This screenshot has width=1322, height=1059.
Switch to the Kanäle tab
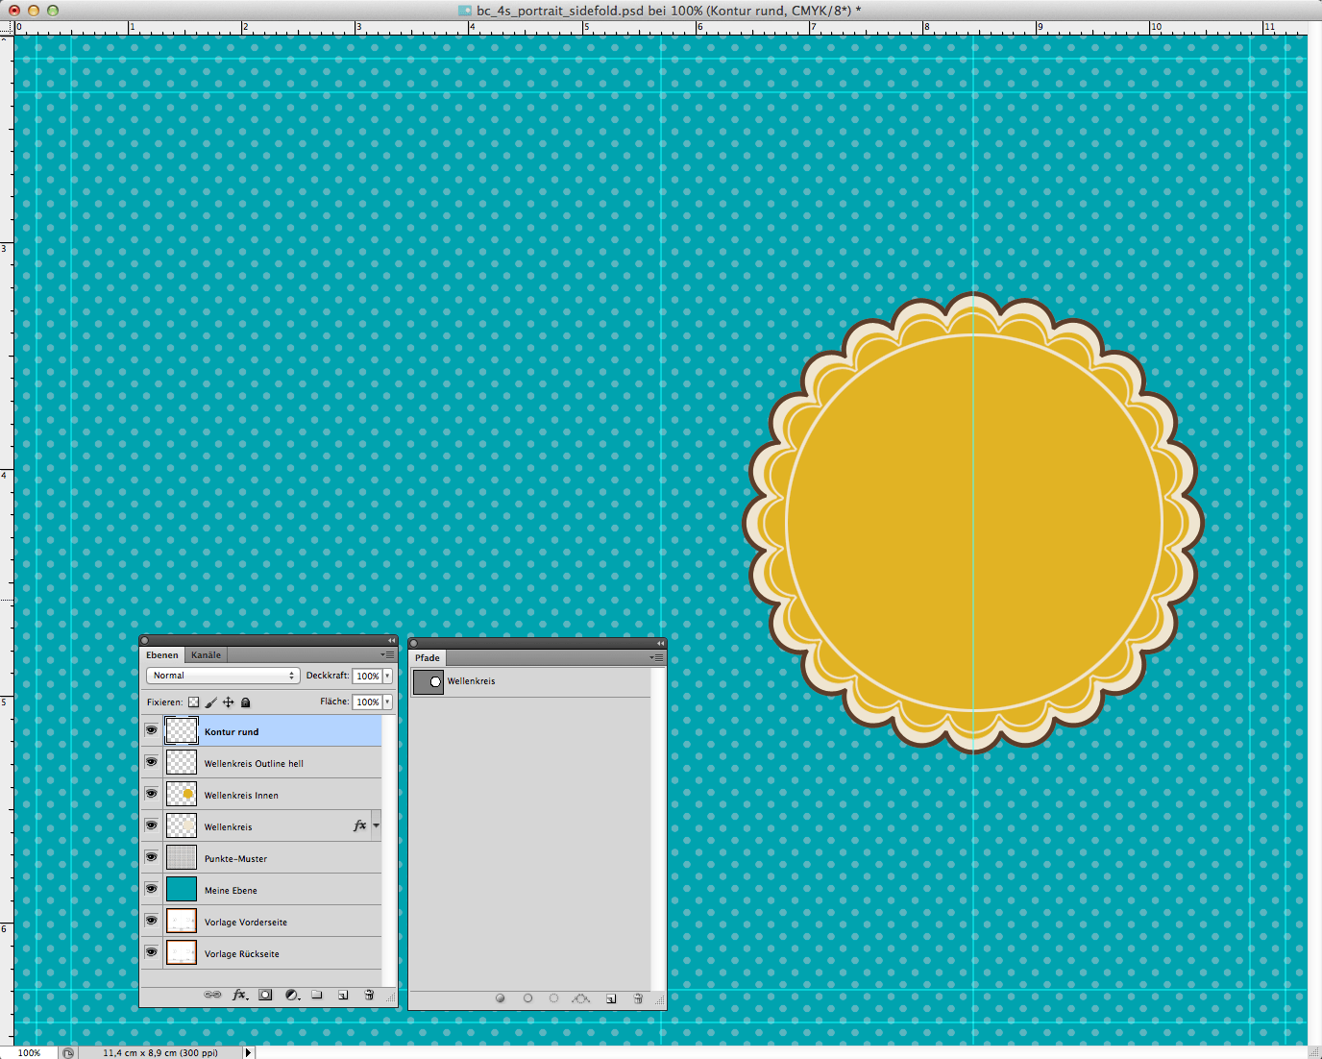coord(206,655)
